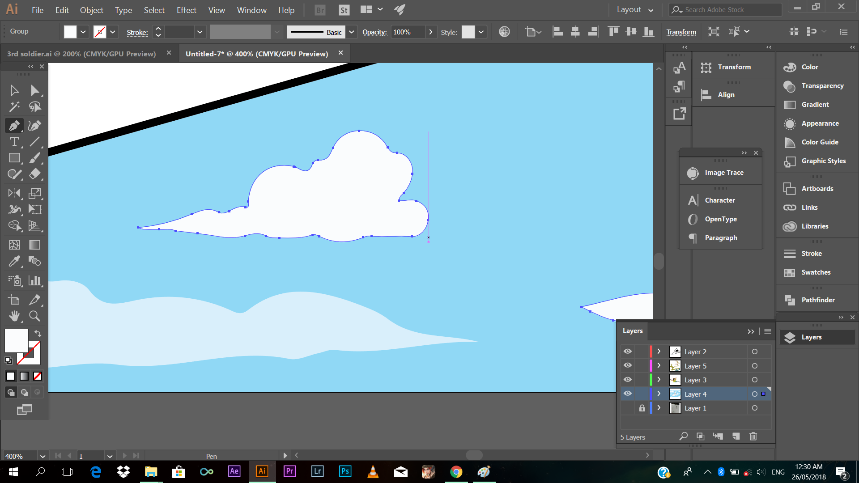
Task: Expand Layer 2 contents
Action: coord(659,352)
